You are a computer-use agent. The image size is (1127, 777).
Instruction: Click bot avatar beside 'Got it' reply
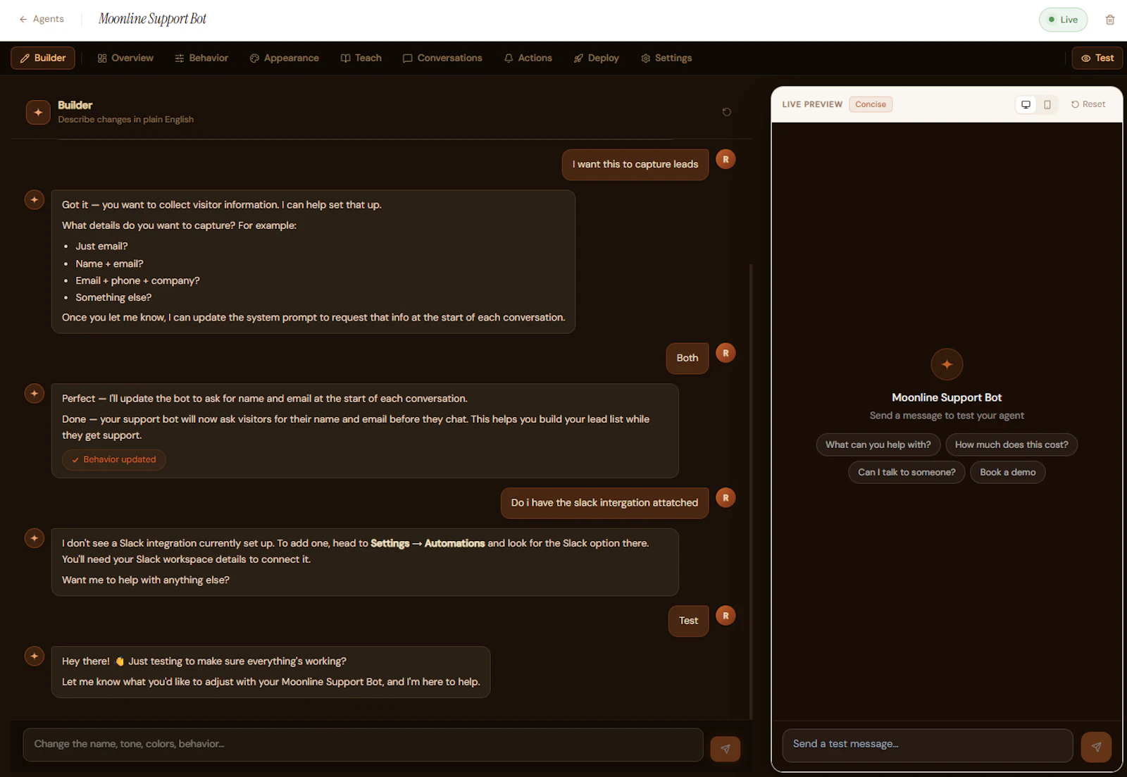click(35, 200)
